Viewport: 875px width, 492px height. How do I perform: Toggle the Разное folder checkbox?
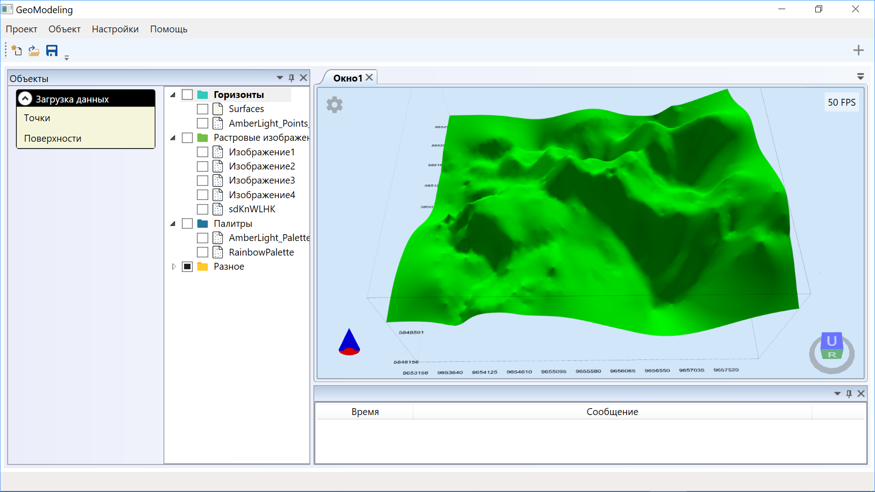187,266
